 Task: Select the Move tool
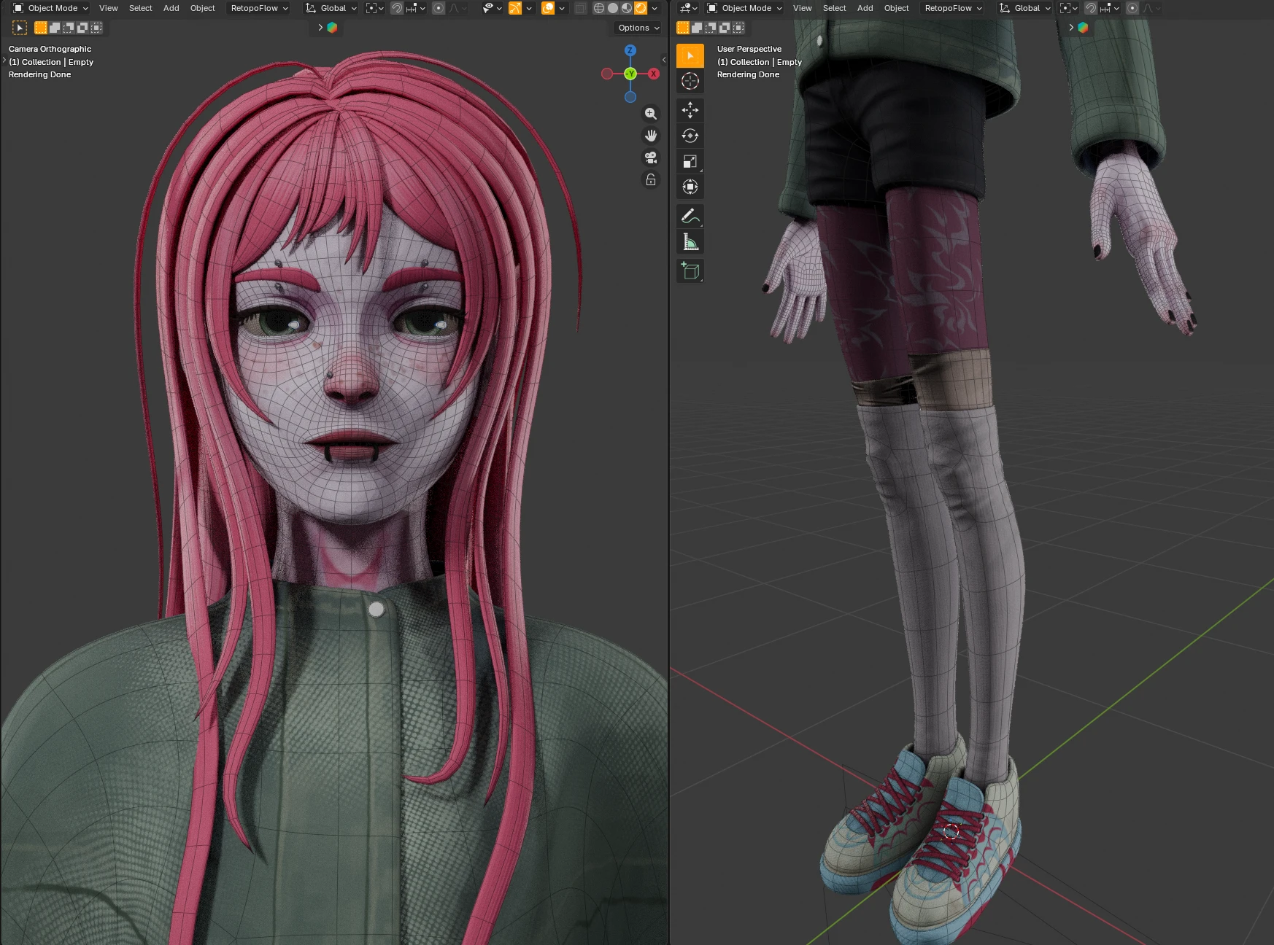click(x=690, y=110)
